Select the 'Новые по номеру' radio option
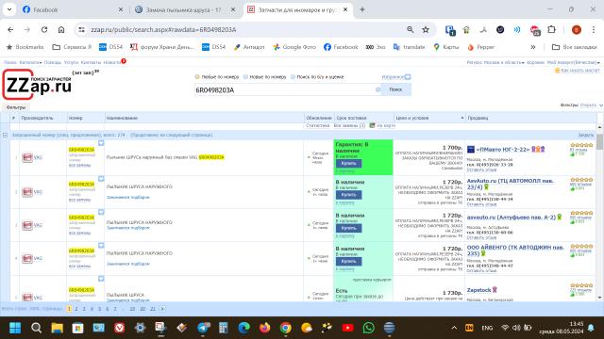The width and height of the screenshot is (604, 339). [x=245, y=77]
